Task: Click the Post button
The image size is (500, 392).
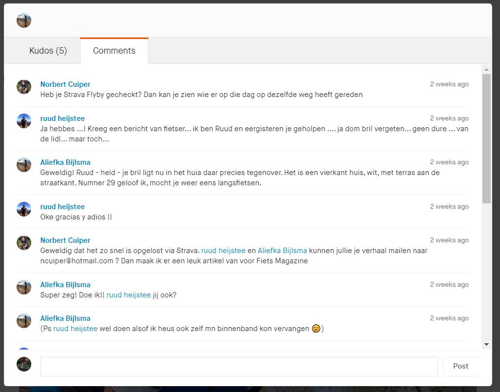Action: [460, 366]
